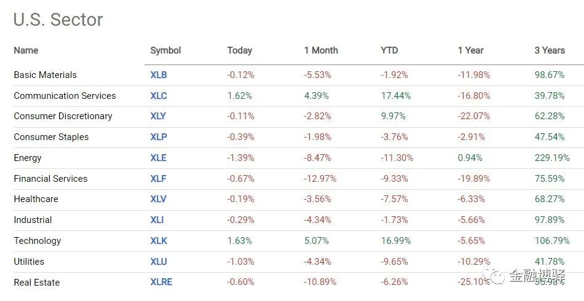
Task: Click the YTD column header
Action: coord(389,50)
